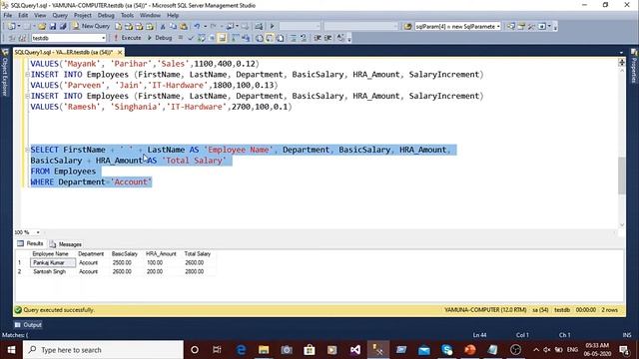Viewport: 639px width, 359px height.
Task: Collapse the first INSERT INTO Employees block
Action: pyautogui.click(x=27, y=75)
